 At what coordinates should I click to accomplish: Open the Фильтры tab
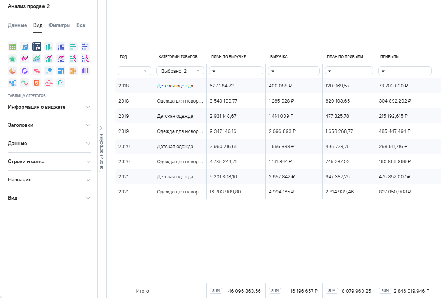59,25
